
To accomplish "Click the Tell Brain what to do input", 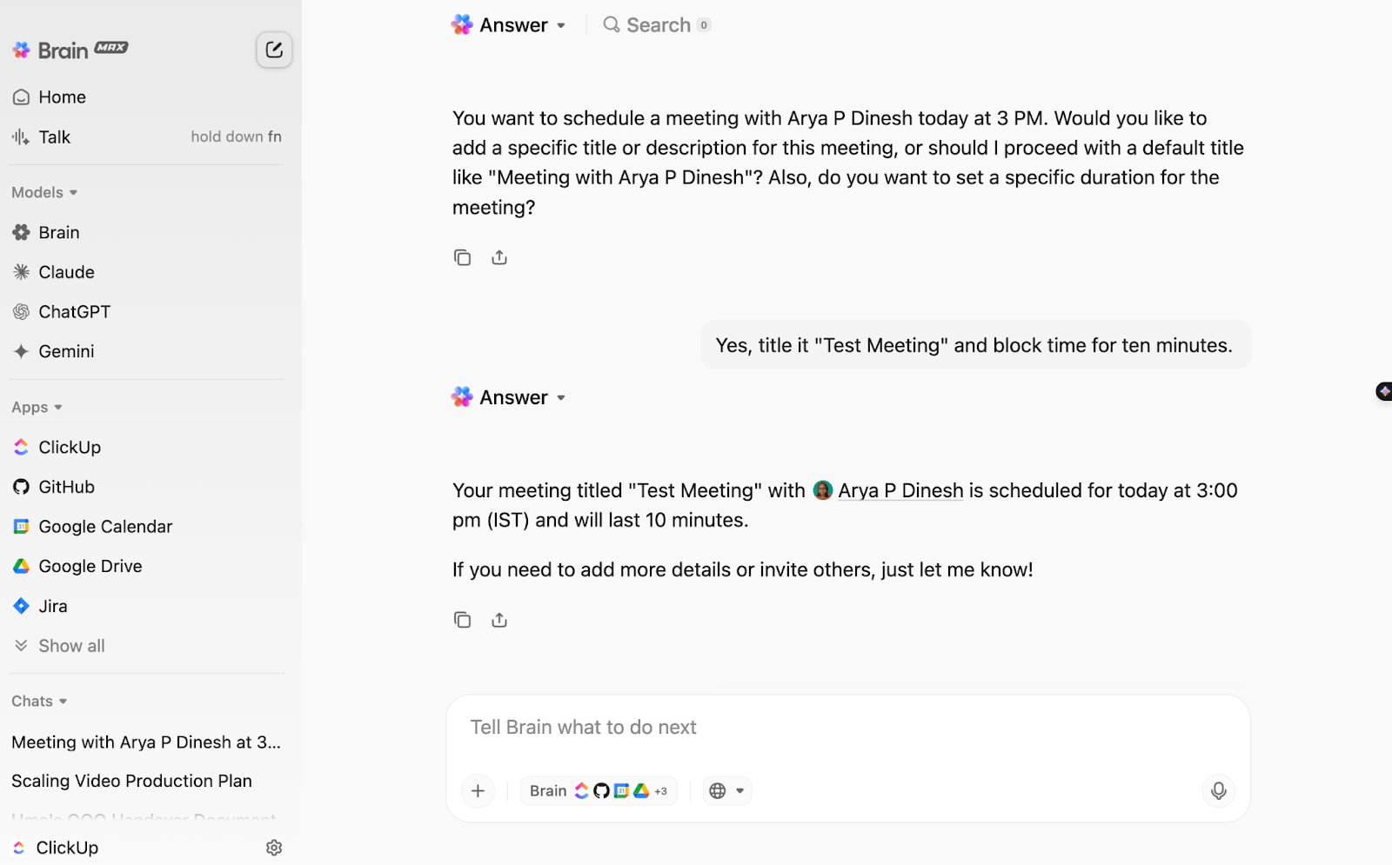I will [847, 727].
